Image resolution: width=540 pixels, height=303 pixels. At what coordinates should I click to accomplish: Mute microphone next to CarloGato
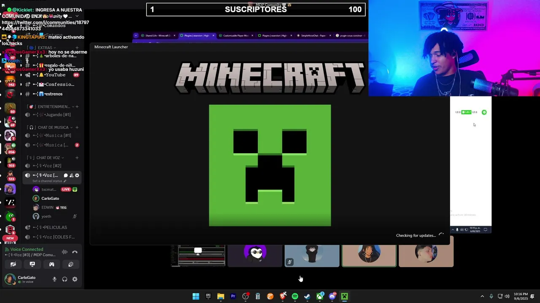pos(54,279)
